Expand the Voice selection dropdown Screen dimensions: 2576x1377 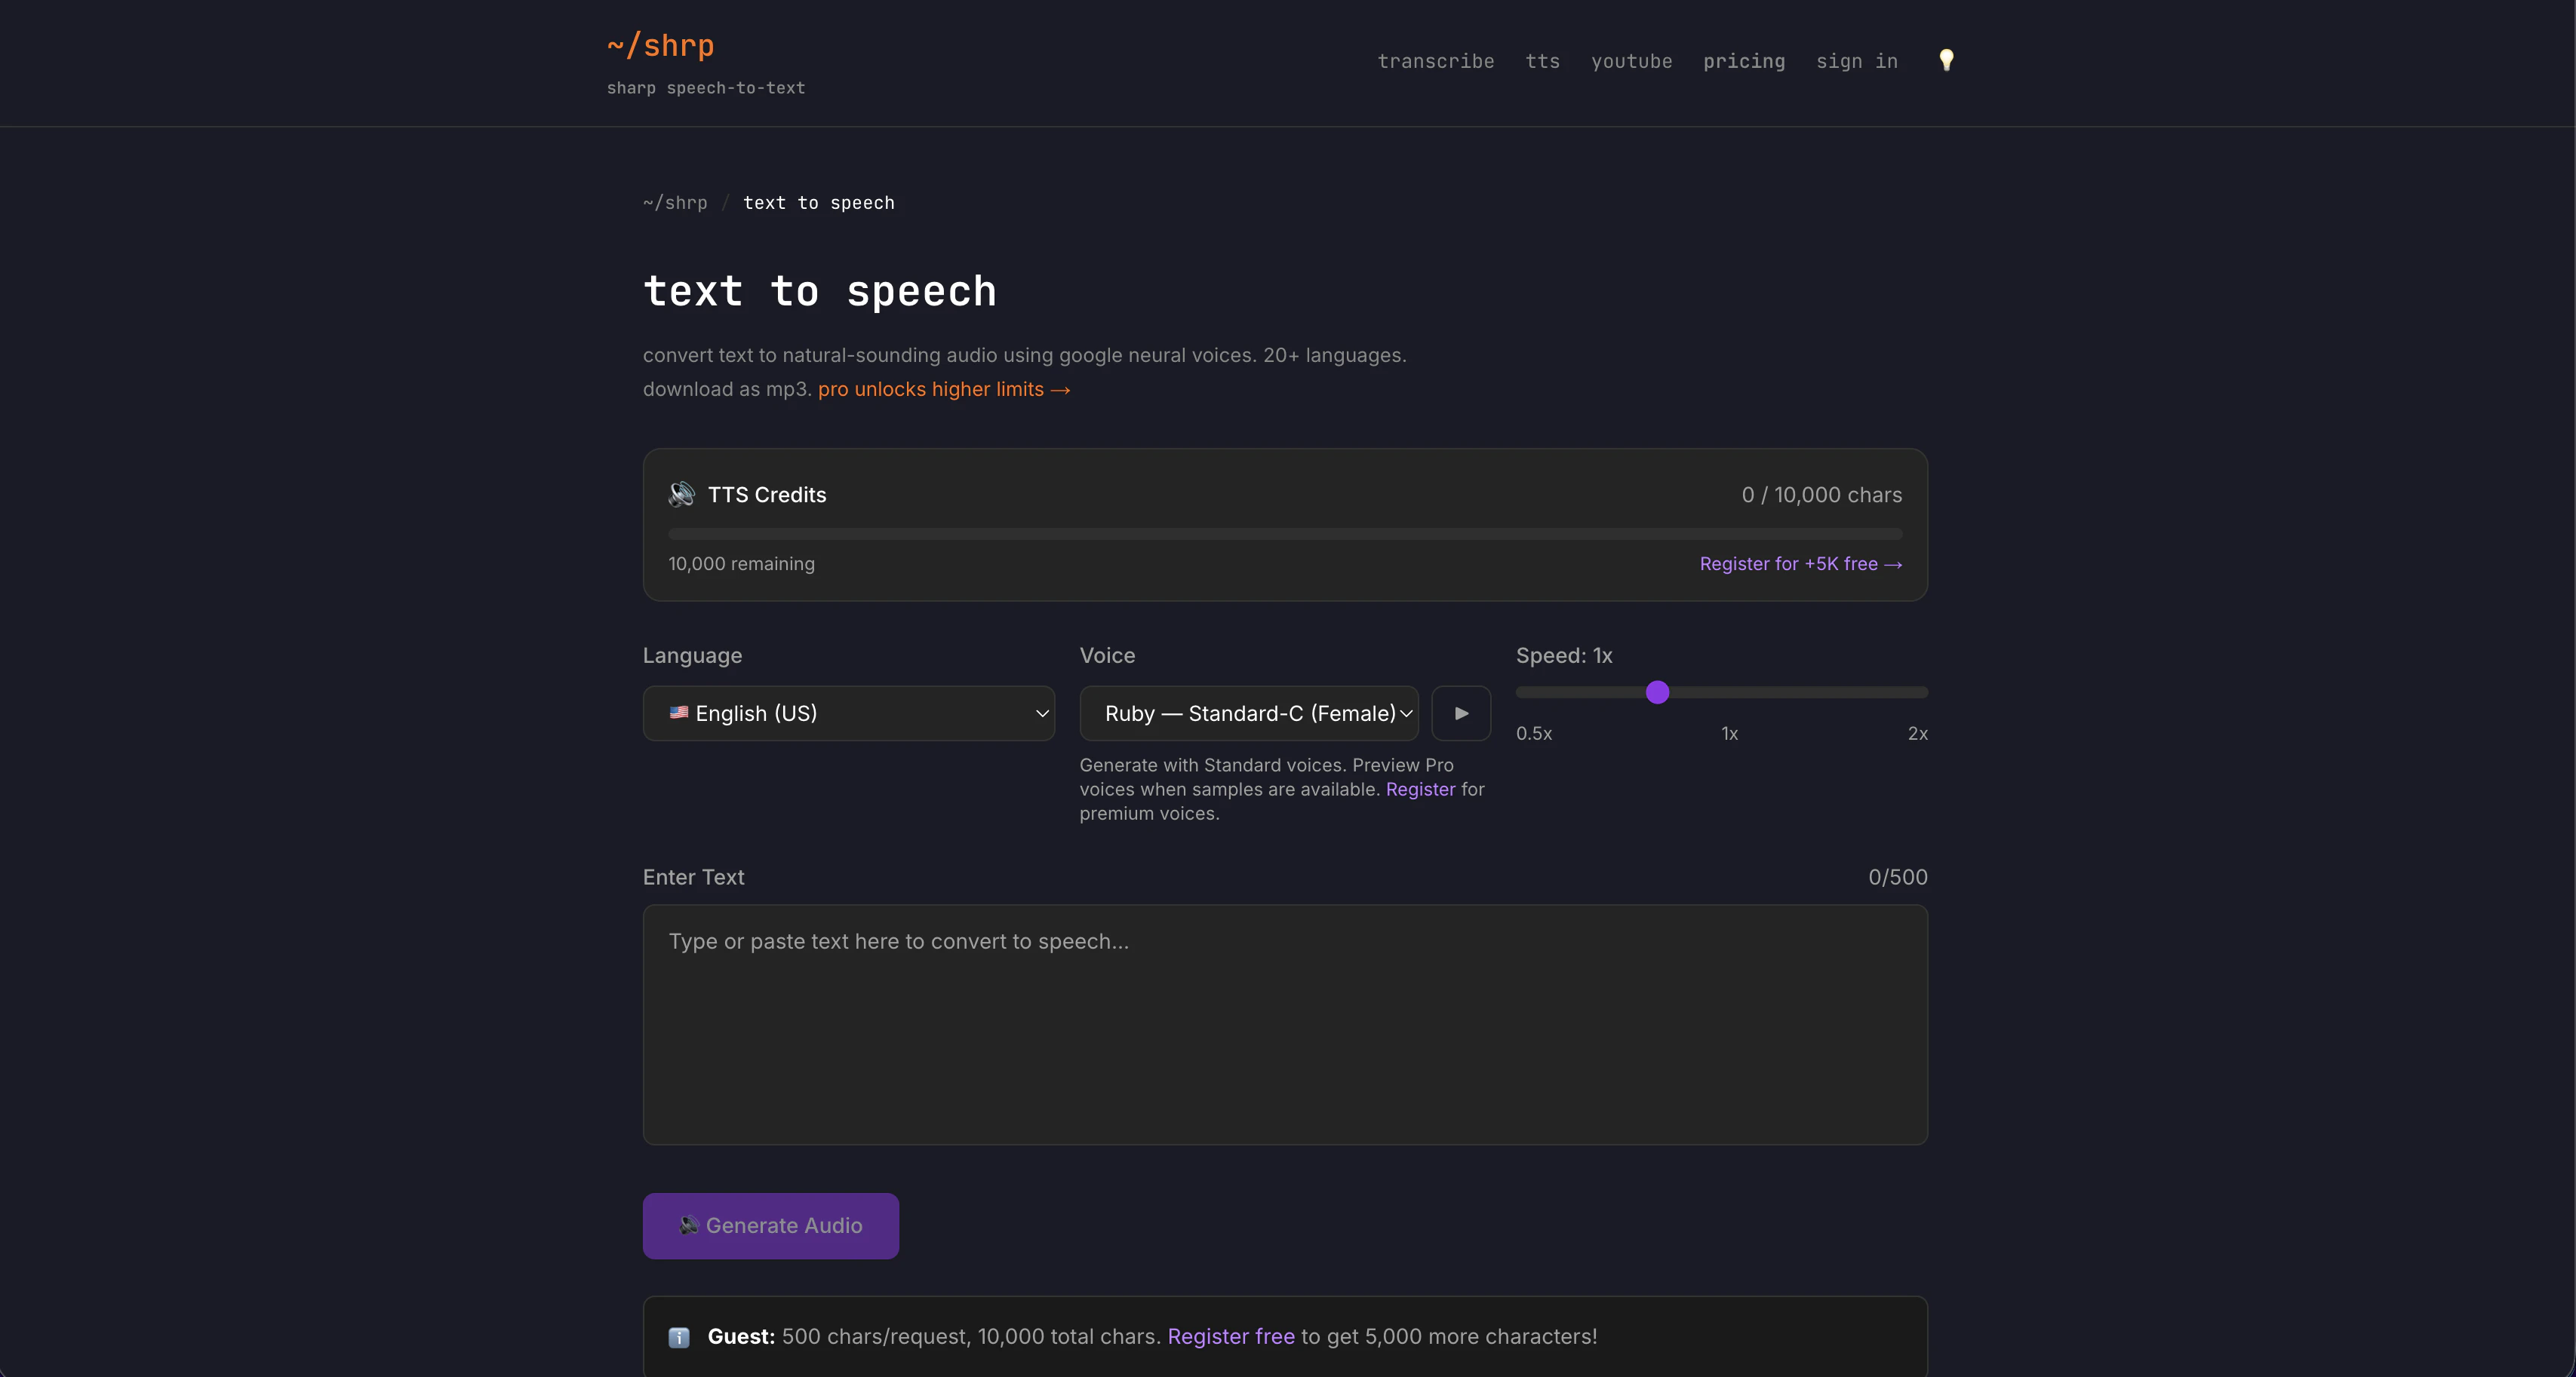[1249, 713]
